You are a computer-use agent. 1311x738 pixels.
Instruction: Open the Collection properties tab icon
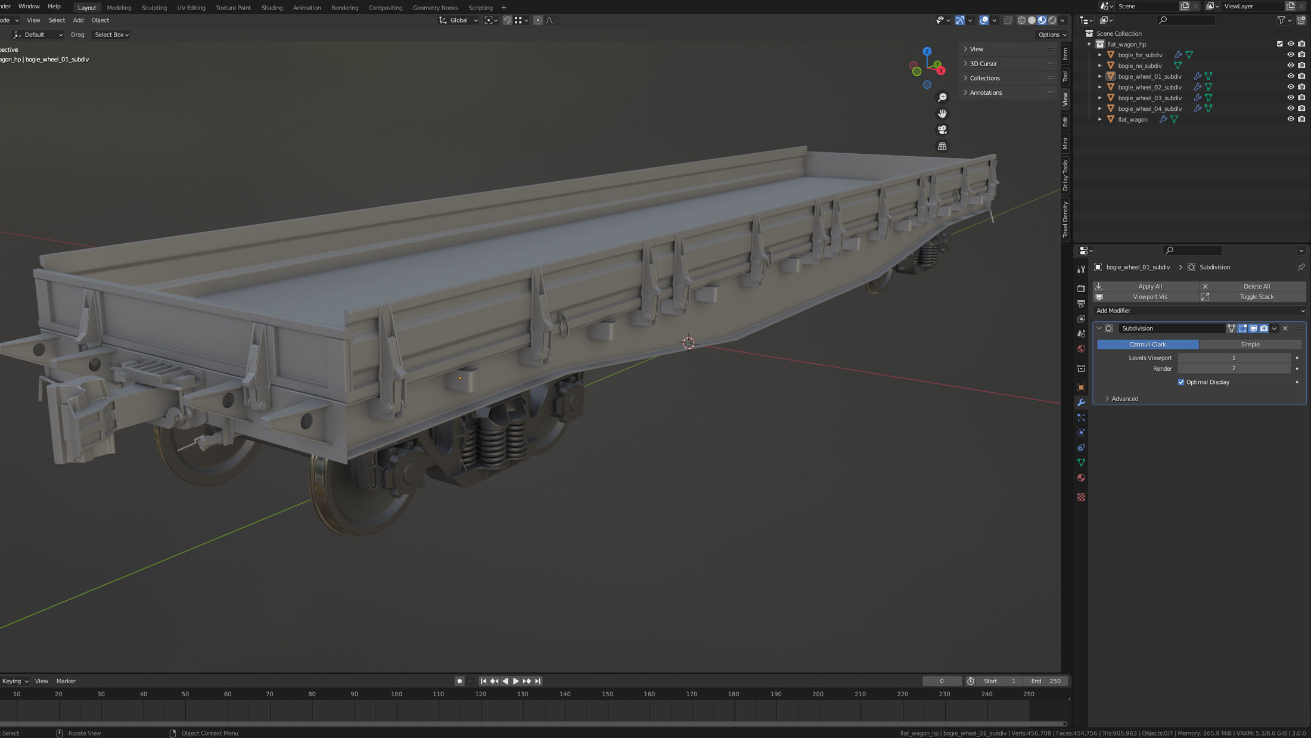coord(1081,368)
